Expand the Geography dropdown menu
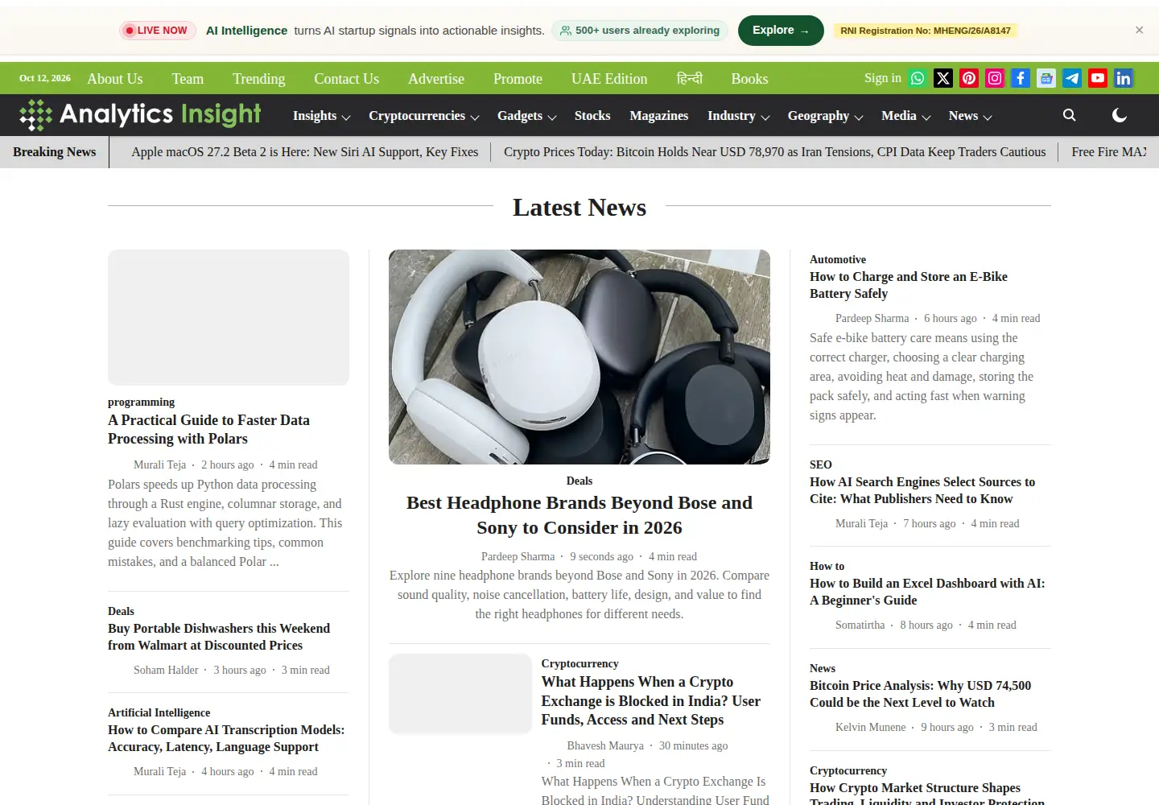This screenshot has height=805, width=1159. (x=825, y=116)
